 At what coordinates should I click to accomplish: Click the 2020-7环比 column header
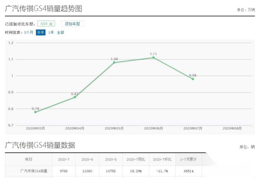pyautogui.click(x=162, y=159)
